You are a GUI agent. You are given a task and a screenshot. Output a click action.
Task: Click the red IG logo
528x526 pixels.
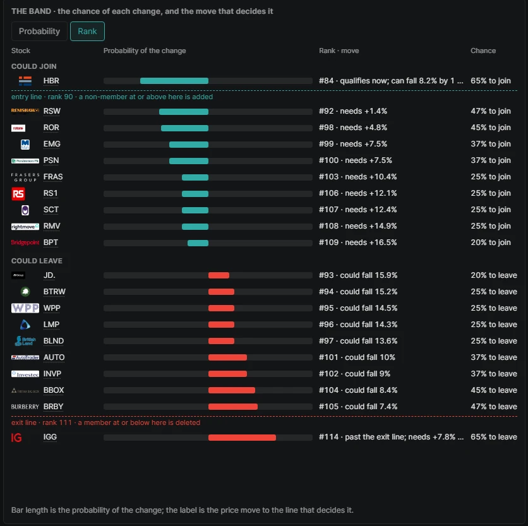point(16,438)
